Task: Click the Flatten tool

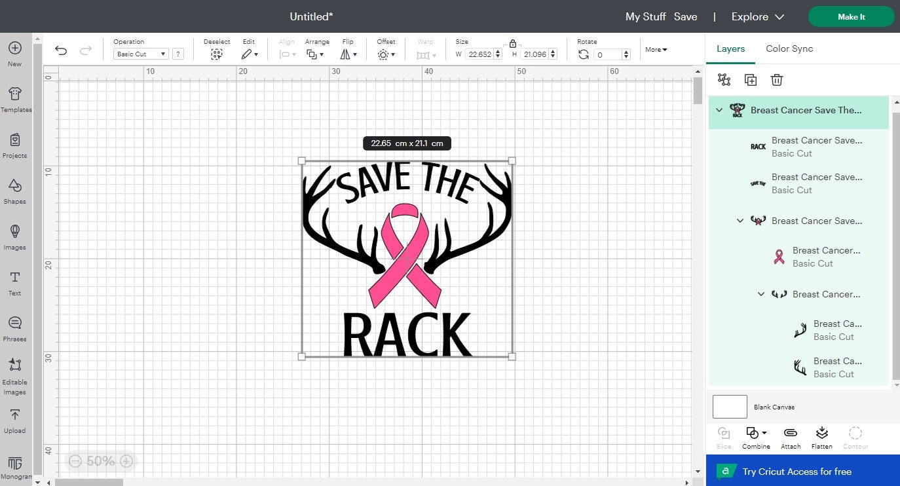Action: (821, 438)
